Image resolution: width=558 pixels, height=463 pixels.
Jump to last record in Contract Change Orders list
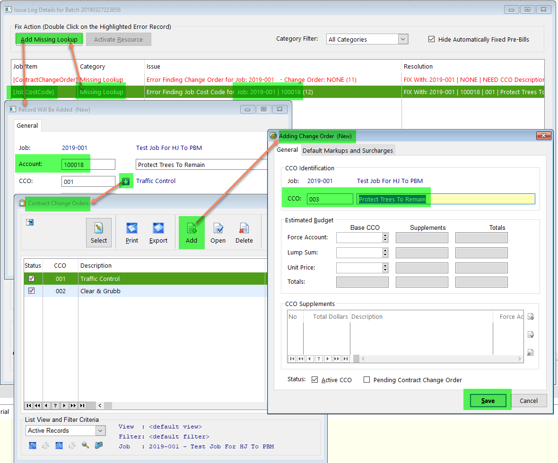coord(82,405)
